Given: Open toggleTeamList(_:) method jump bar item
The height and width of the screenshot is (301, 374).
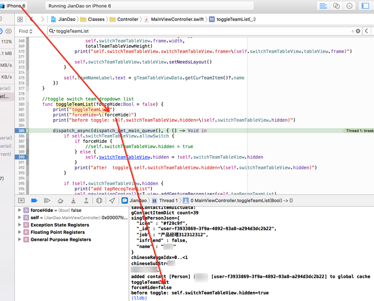Looking at the screenshot, I should click(232, 19).
